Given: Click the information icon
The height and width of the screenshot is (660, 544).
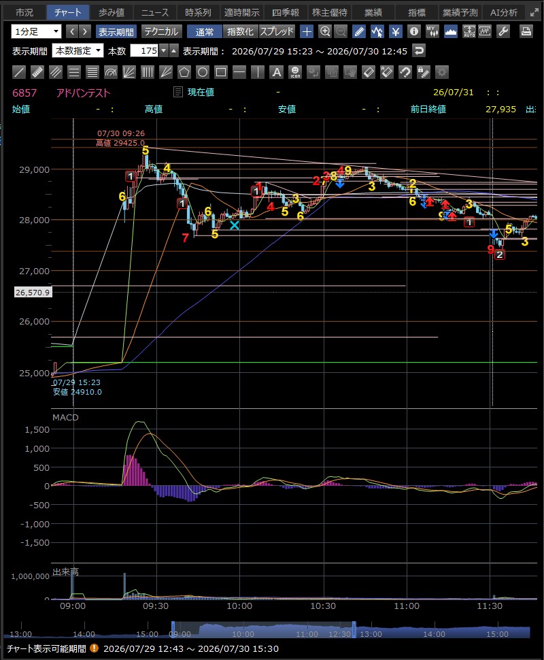Looking at the screenshot, I should point(414,31).
